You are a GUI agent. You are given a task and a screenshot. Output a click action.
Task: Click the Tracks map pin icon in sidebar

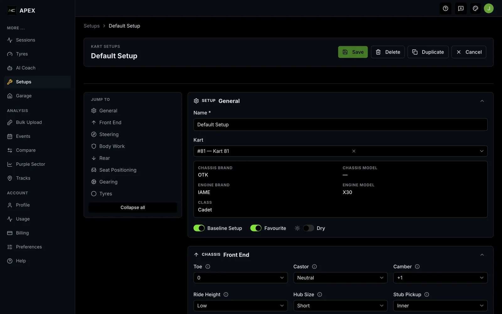[x=10, y=178]
